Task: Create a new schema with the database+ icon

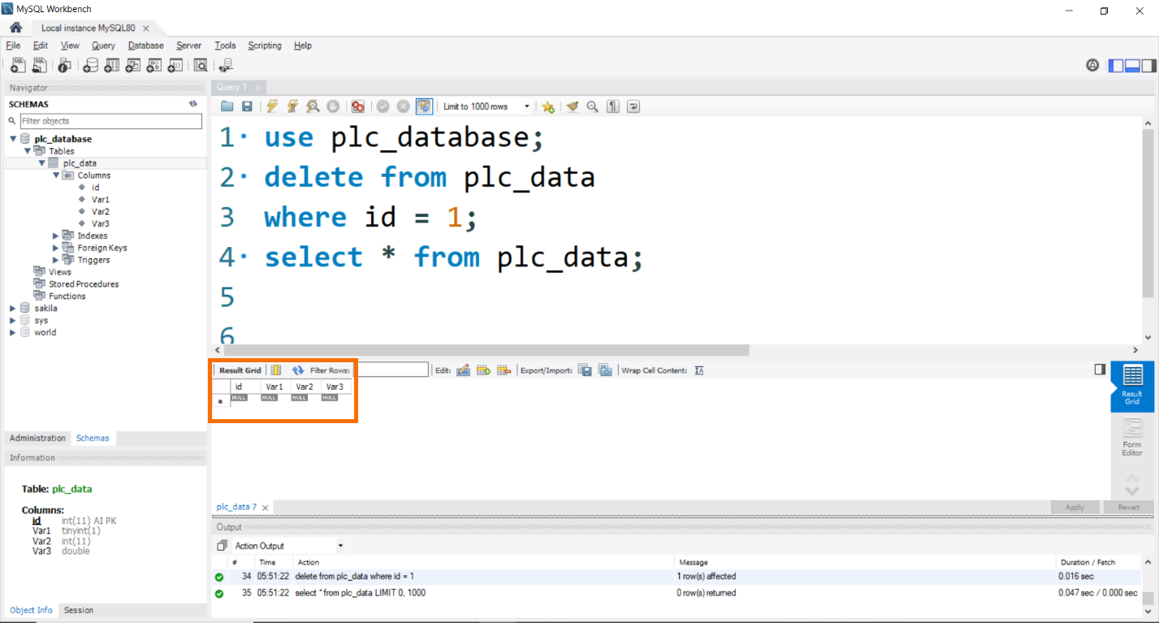Action: (90, 65)
